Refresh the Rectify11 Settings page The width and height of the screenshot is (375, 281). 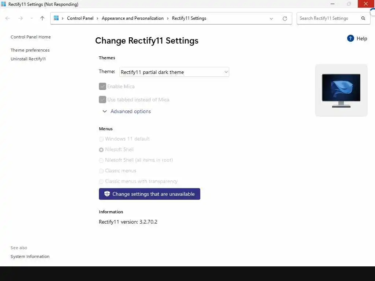click(285, 19)
